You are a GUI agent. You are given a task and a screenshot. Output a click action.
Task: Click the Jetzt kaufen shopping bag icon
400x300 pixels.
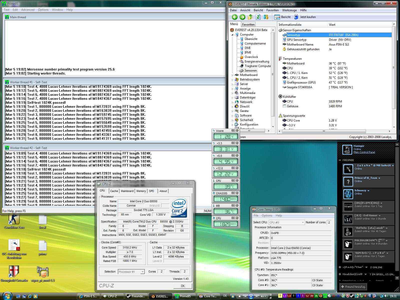[x=296, y=17]
